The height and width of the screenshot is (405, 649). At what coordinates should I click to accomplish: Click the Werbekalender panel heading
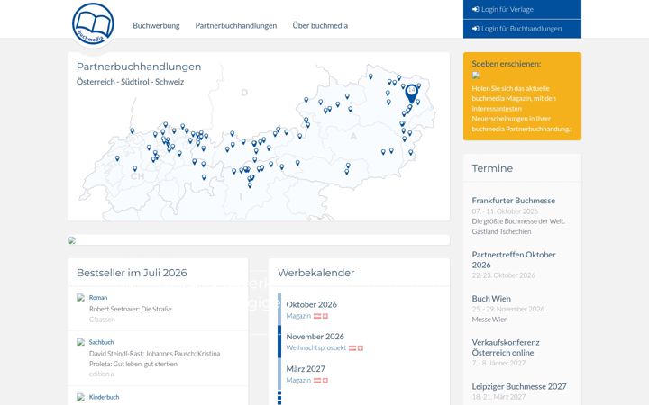(x=315, y=273)
